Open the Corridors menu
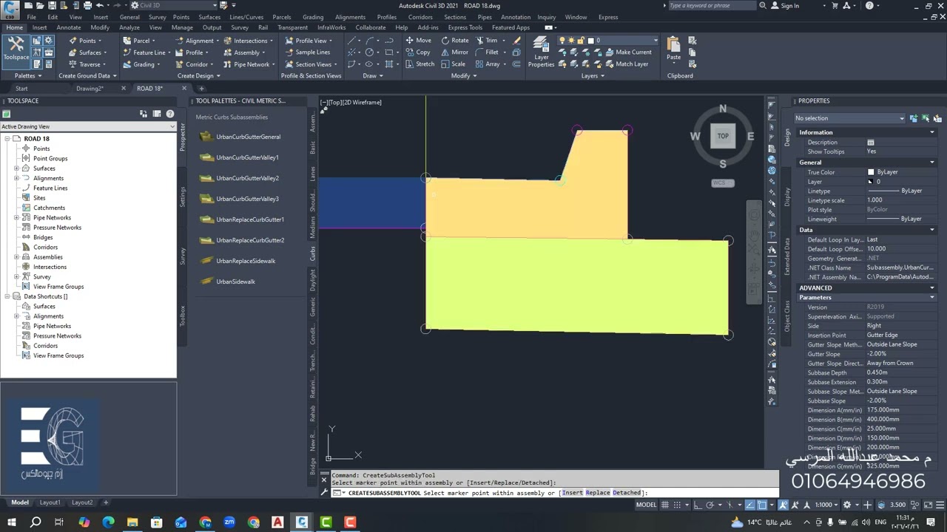The height and width of the screenshot is (532, 947). (420, 17)
